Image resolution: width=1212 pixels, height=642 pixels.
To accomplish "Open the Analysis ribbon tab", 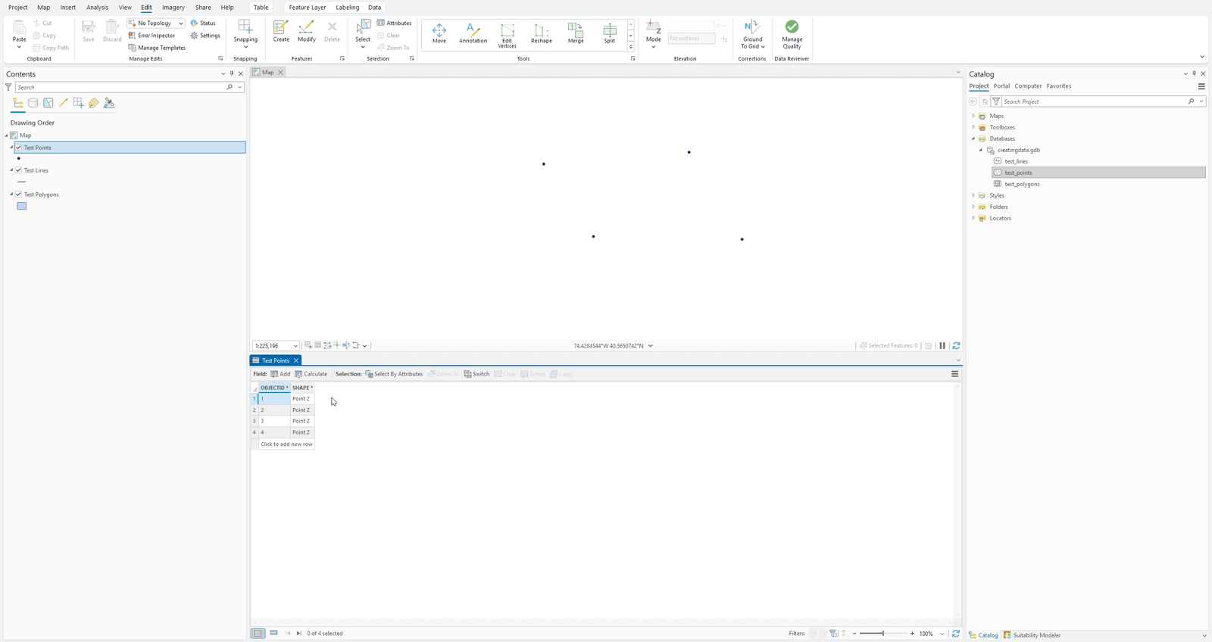I will point(97,8).
